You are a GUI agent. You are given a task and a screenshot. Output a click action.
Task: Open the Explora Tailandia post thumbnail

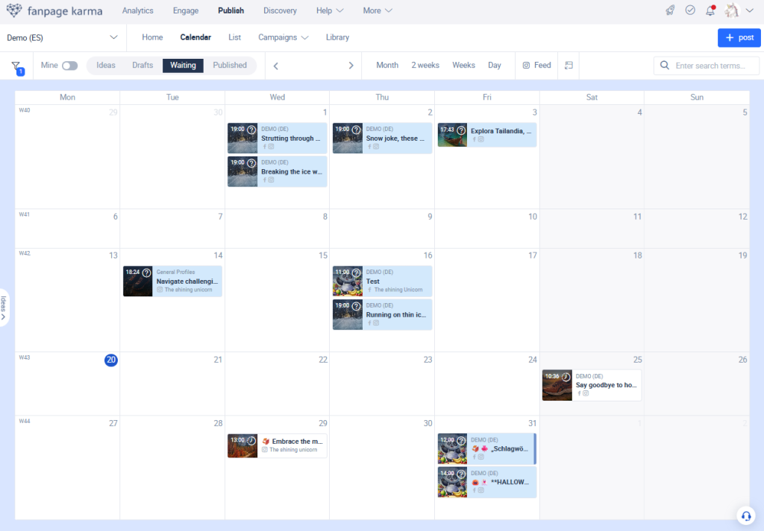coord(452,135)
